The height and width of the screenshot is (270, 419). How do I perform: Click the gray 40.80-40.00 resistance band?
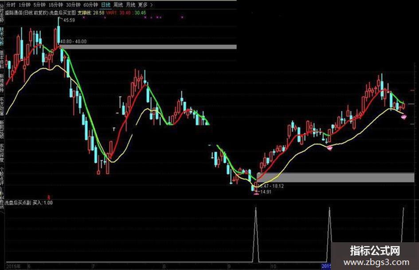coord(149,47)
